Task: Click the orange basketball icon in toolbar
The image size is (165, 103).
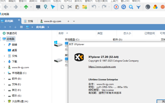Action: pos(163,7)
